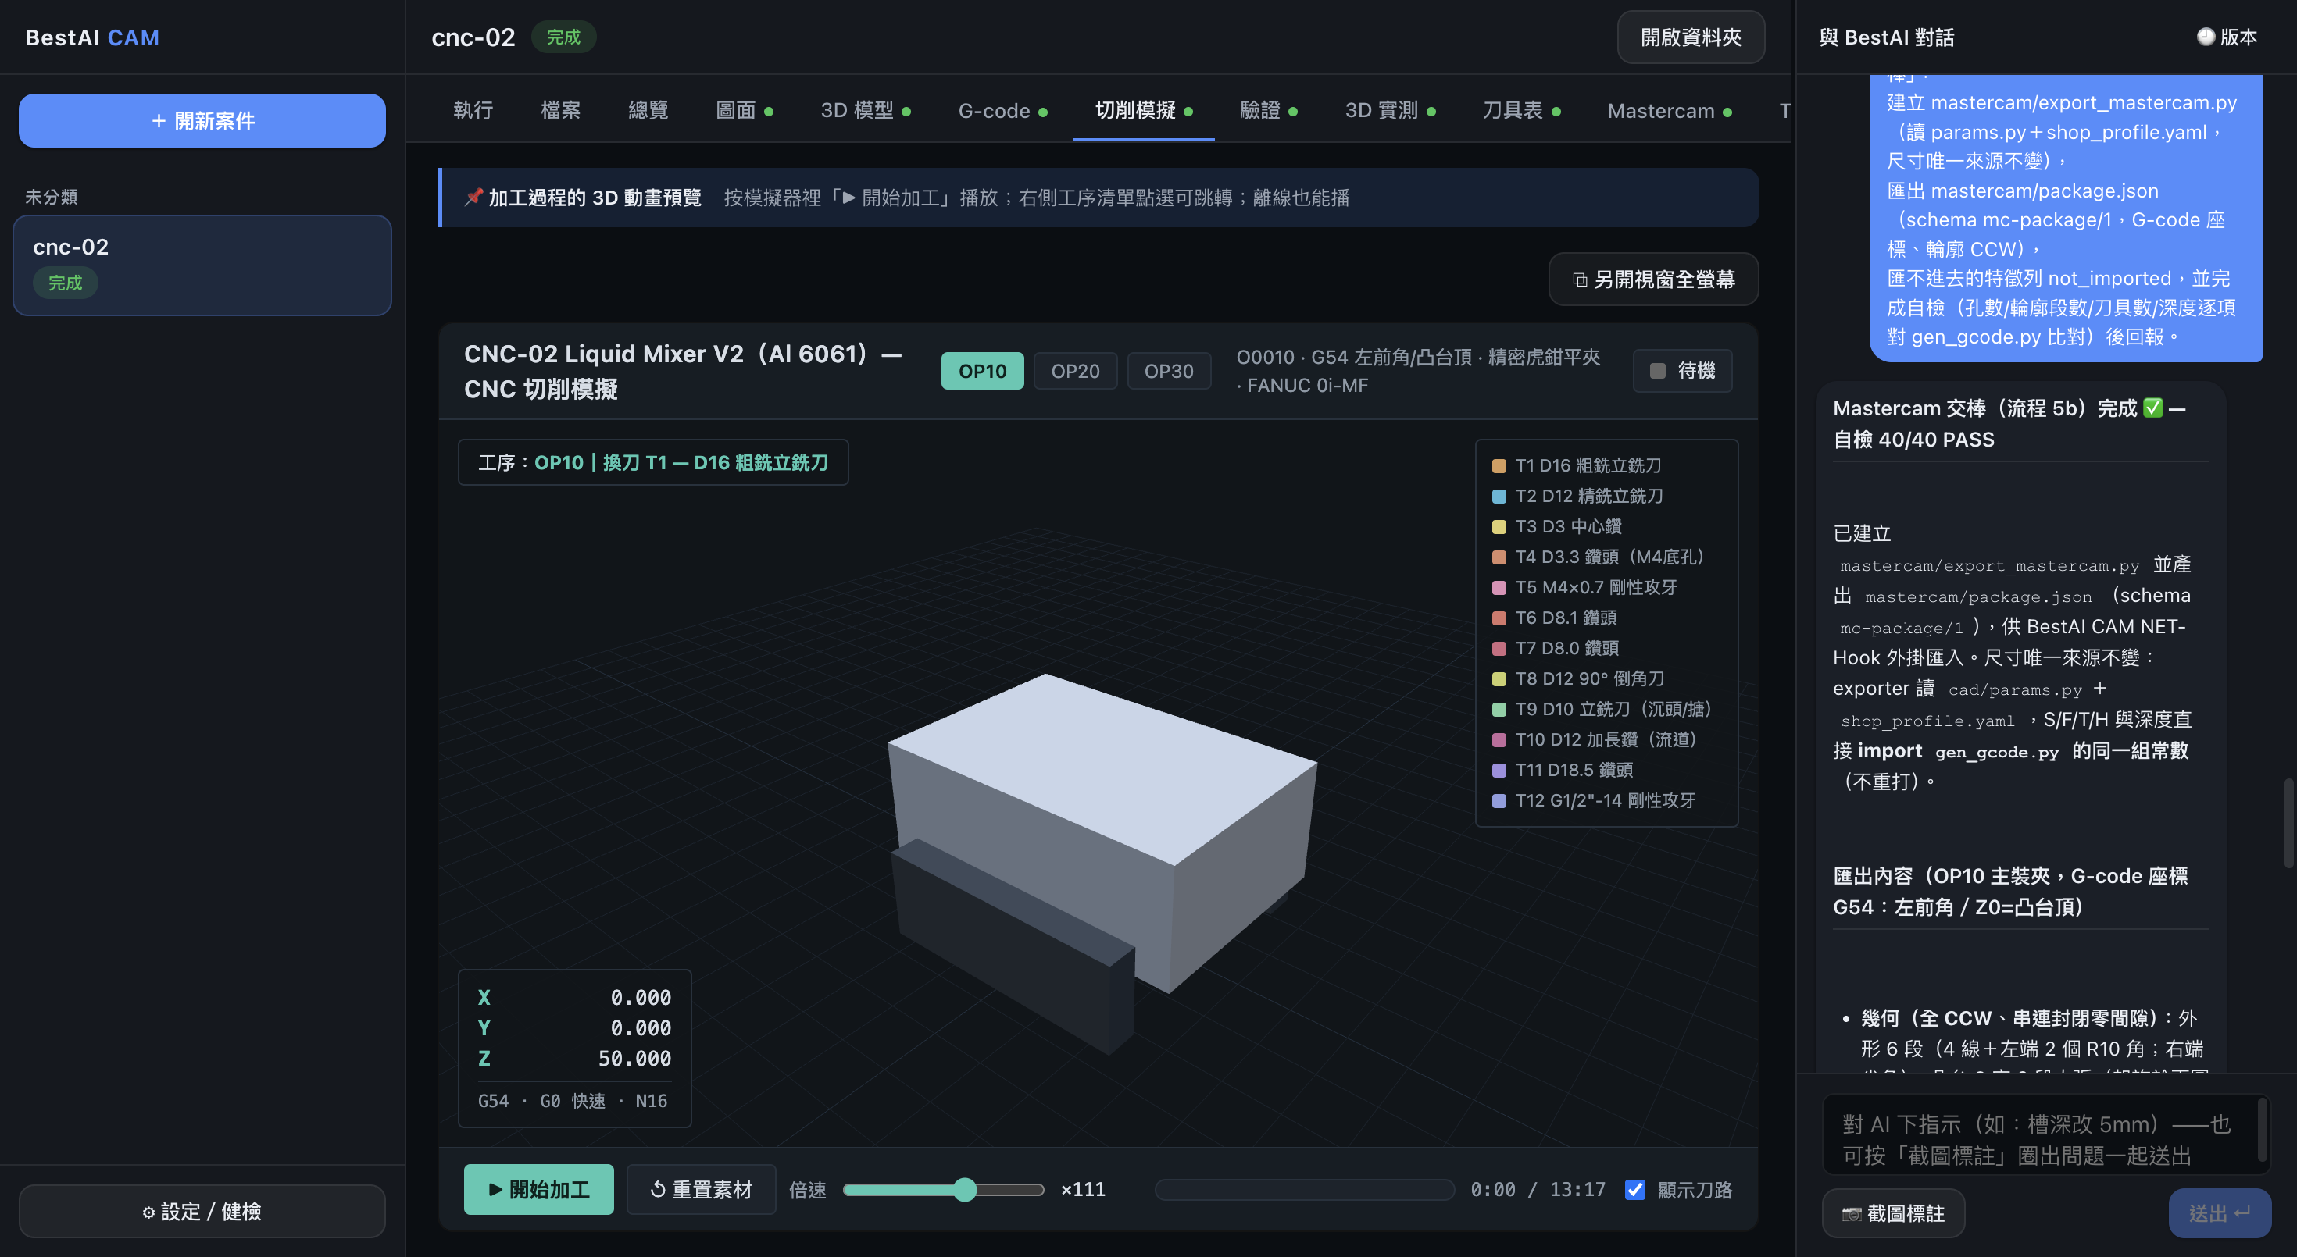
Task: Click the 送出 send button
Action: 2220,1212
